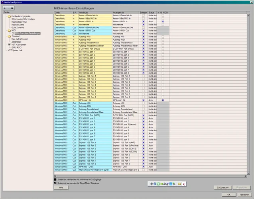Click the green device tray icon
This screenshot has height=199, width=254.
pos(174,184)
